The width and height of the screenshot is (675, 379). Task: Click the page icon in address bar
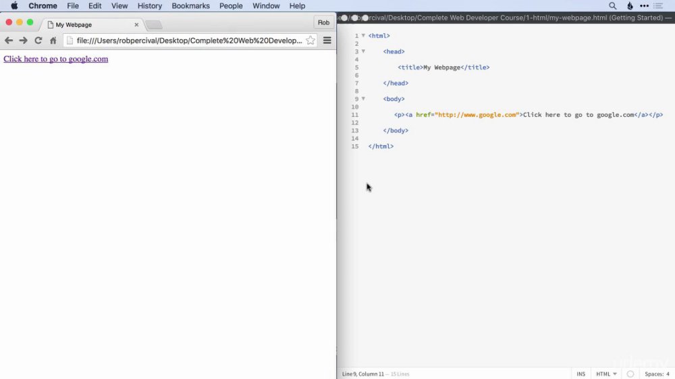click(x=70, y=40)
